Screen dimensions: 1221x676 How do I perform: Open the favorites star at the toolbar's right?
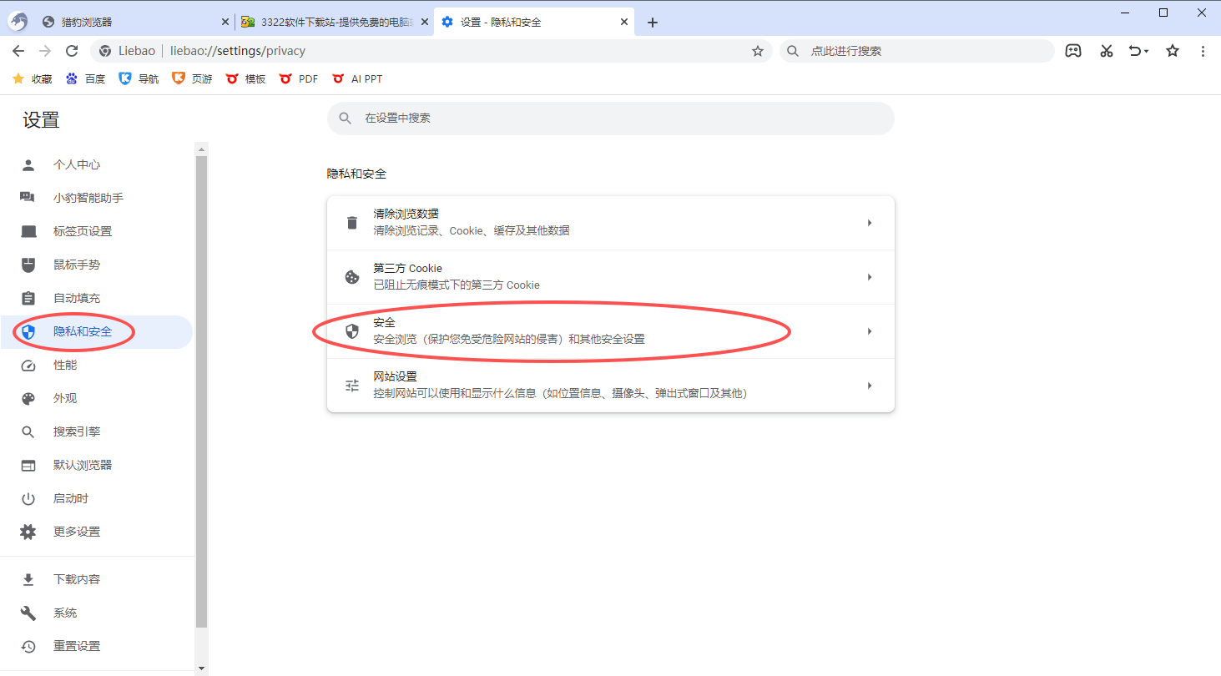[1172, 51]
